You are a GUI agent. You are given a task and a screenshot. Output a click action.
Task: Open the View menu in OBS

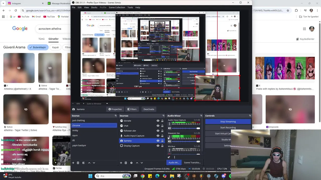86,7
